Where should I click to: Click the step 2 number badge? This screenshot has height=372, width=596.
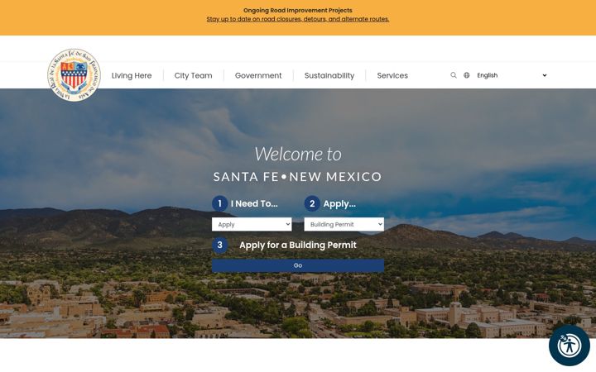[312, 203]
